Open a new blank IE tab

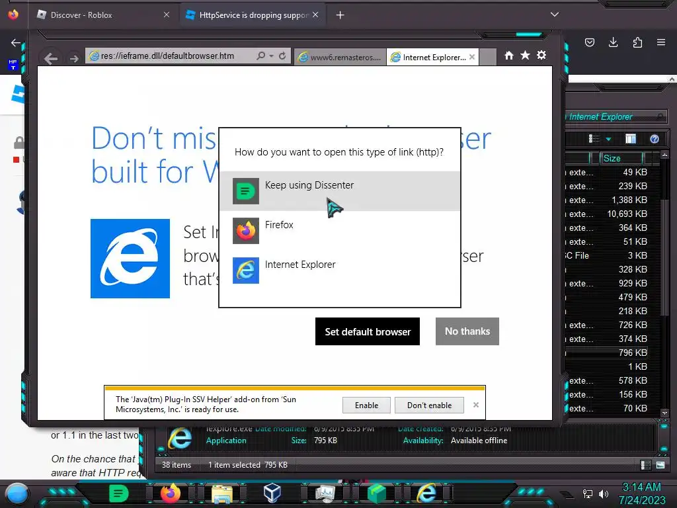coord(488,57)
